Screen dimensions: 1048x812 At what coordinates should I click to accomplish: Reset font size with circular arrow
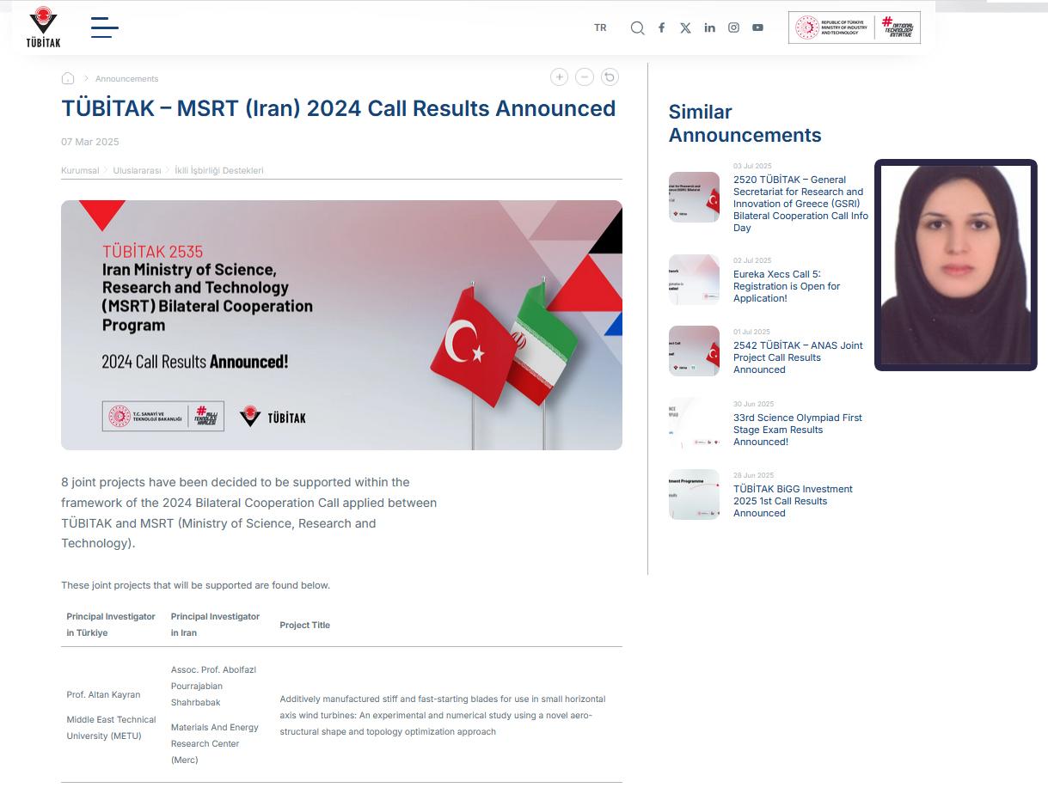click(x=610, y=77)
